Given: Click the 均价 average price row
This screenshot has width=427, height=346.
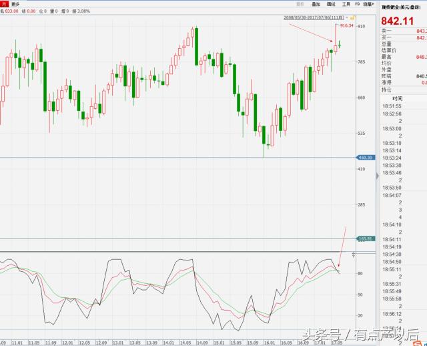Looking at the screenshot, I should tap(404, 63).
